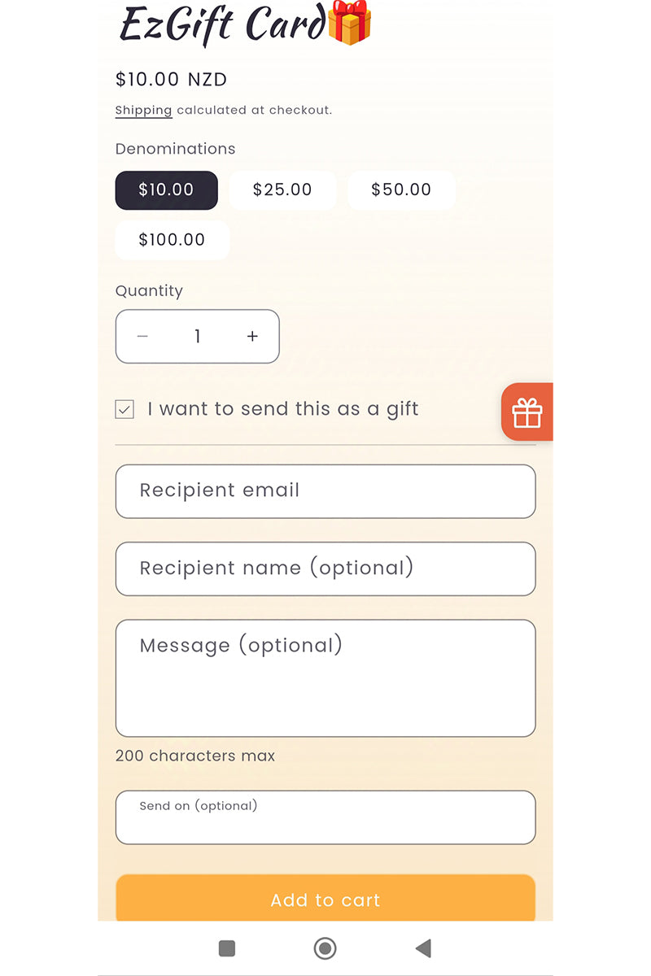Tap the Android back triangle icon

[x=422, y=948]
